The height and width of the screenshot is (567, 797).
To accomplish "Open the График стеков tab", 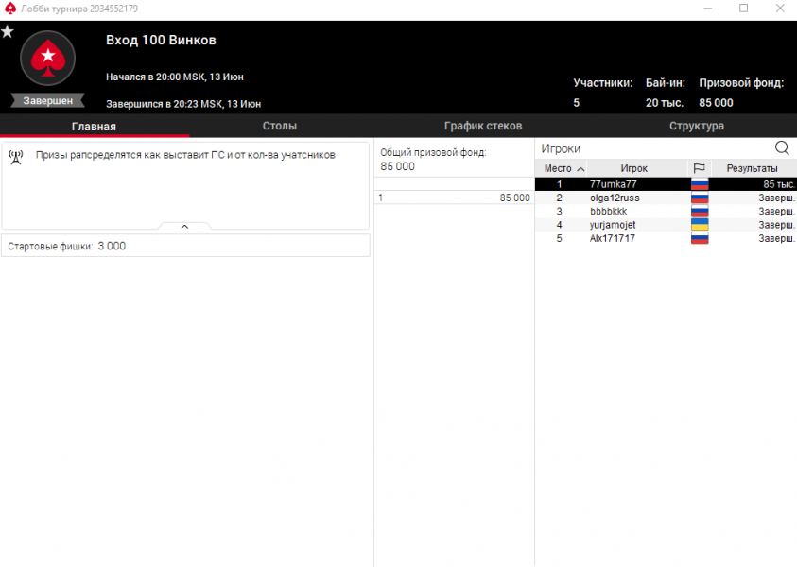I will coord(483,127).
